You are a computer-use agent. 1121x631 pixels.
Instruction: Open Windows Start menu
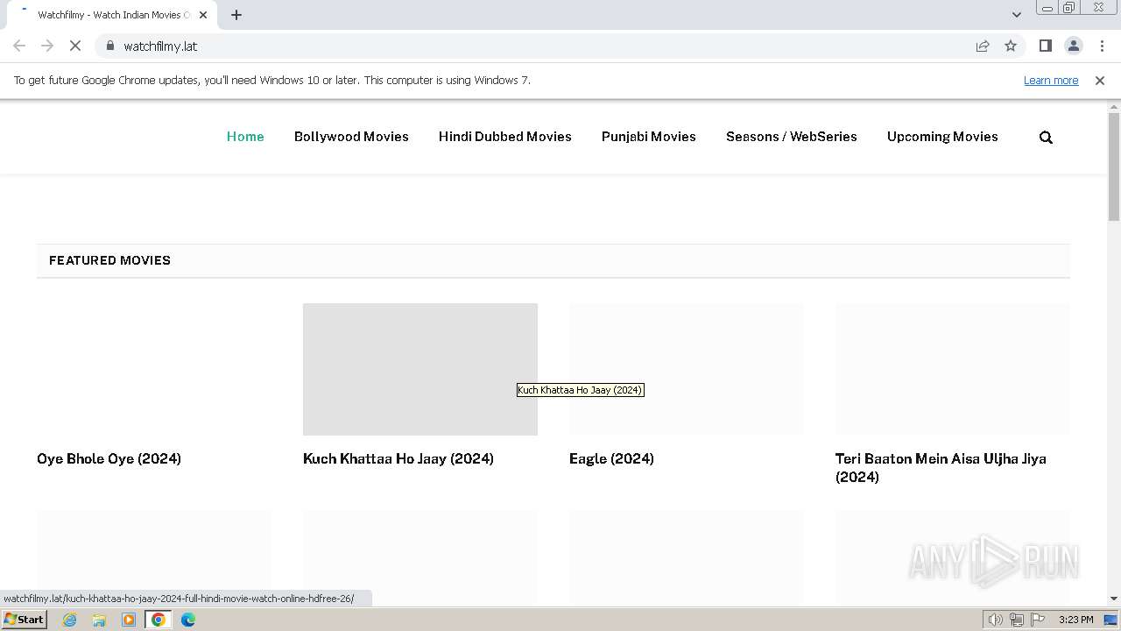click(24, 620)
